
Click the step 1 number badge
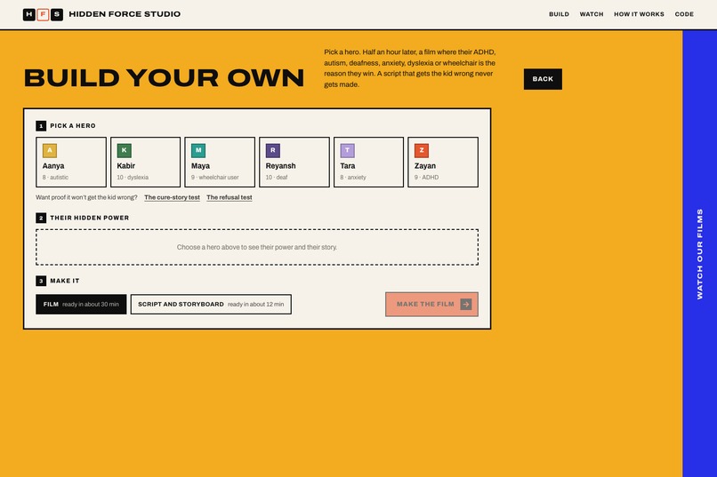click(x=41, y=125)
